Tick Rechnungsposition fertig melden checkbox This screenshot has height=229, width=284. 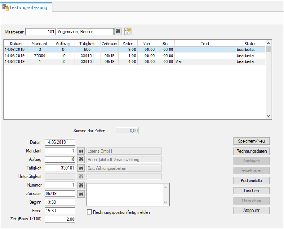click(89, 212)
